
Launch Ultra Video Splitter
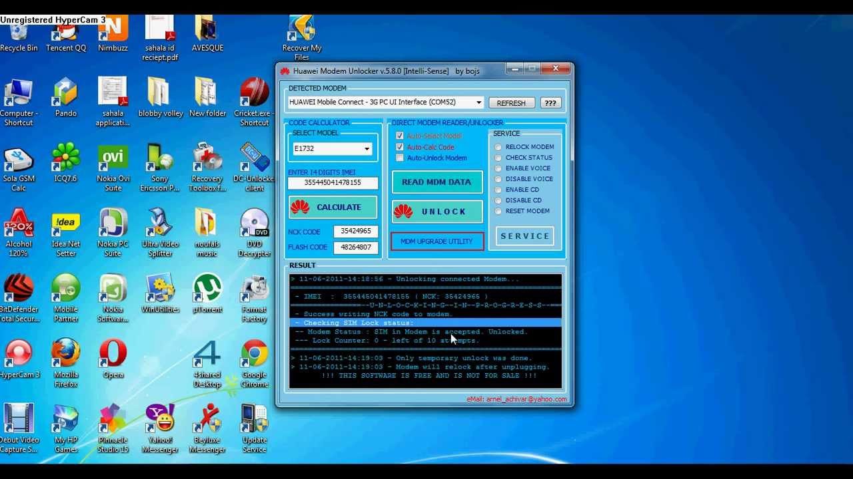[x=160, y=232]
